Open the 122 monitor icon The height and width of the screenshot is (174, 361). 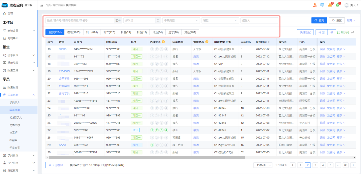pyautogui.click(x=322, y=5)
